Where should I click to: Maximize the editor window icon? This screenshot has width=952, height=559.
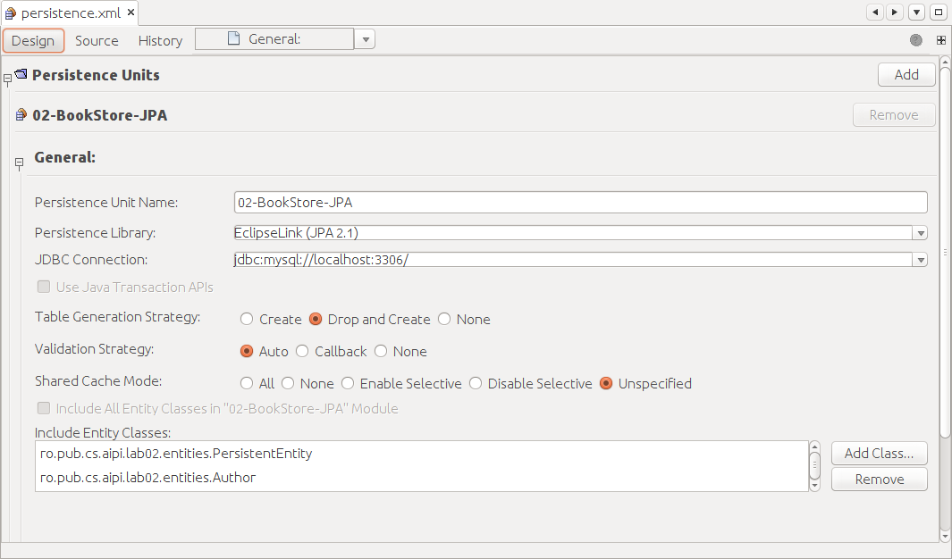tap(938, 13)
